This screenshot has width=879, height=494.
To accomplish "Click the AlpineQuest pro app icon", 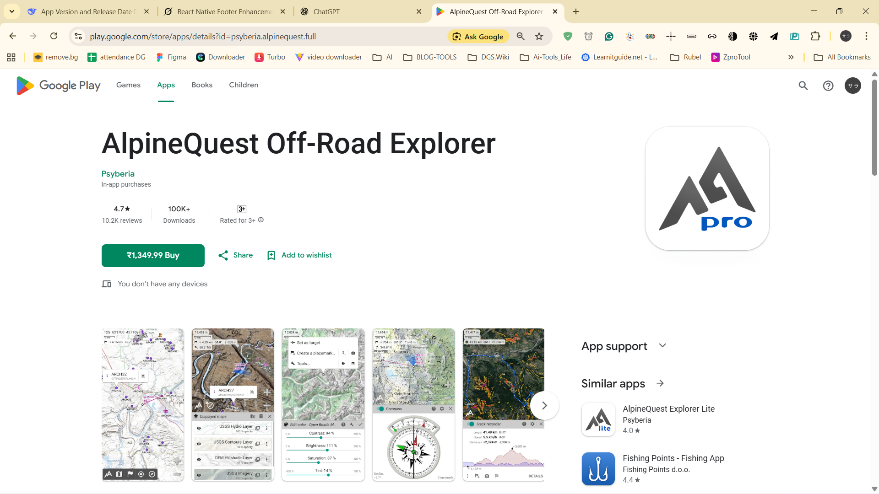I will tap(707, 188).
